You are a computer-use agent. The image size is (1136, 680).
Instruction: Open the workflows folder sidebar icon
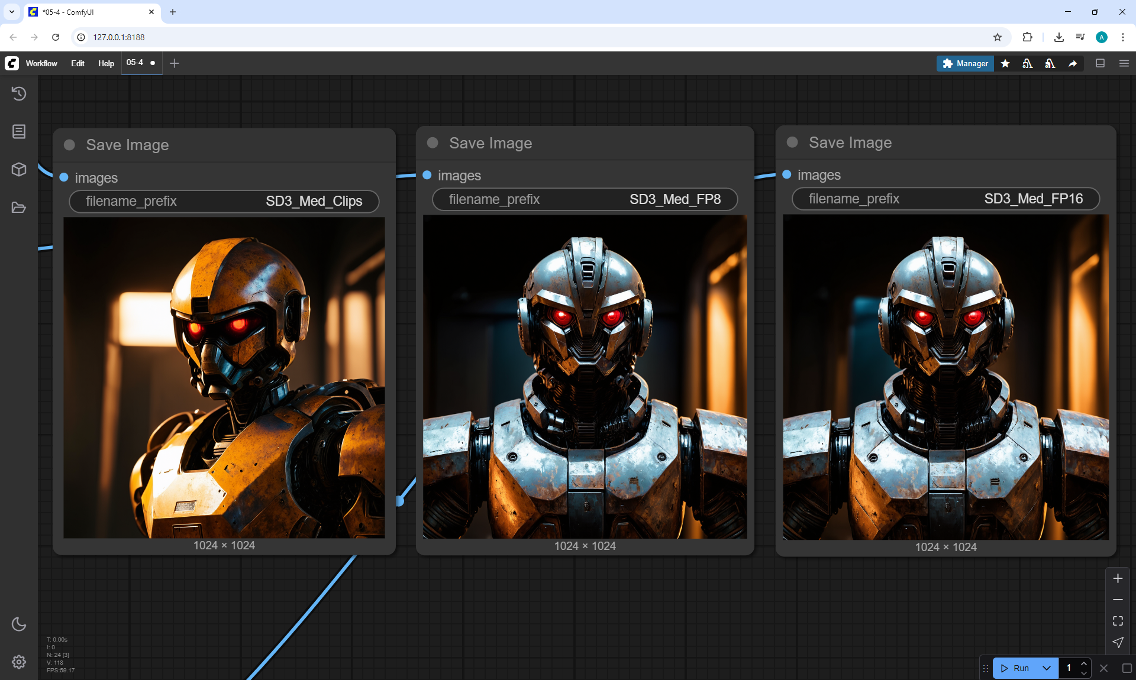[x=19, y=208]
